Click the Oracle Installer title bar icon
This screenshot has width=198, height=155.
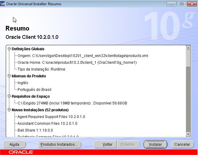pos(2,4)
